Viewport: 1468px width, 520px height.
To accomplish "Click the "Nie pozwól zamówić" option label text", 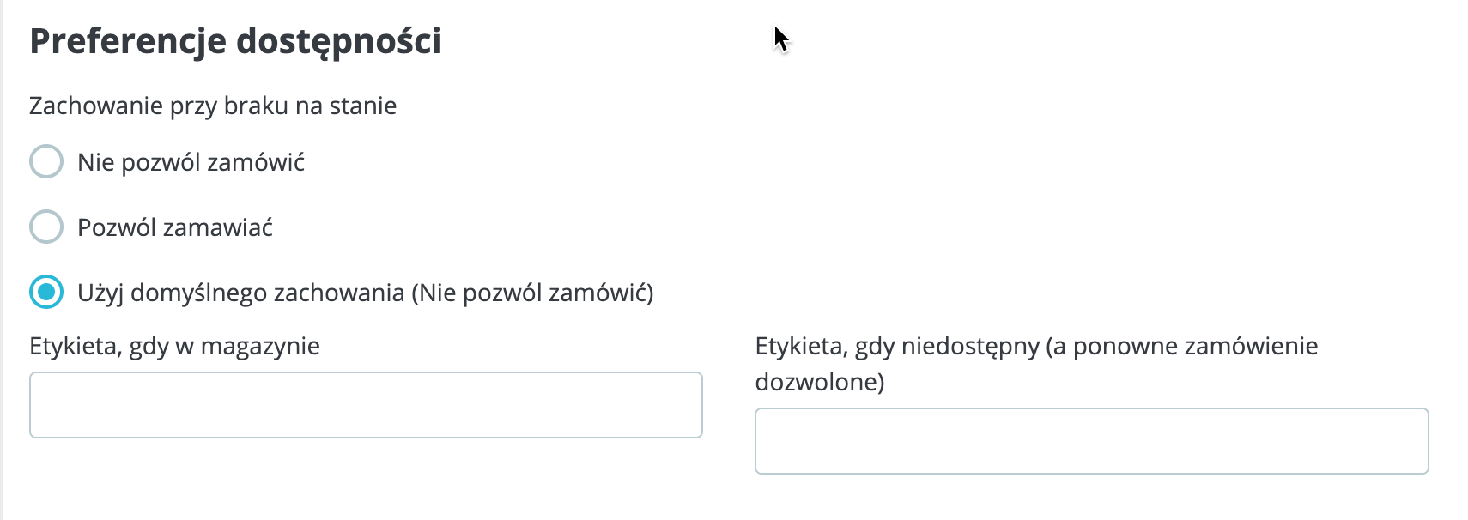I will 191,162.
